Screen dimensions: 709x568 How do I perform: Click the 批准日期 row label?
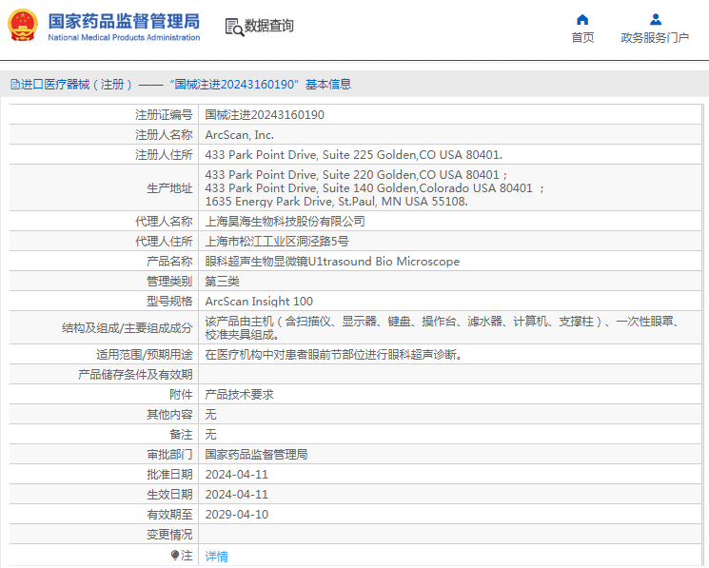coord(169,475)
